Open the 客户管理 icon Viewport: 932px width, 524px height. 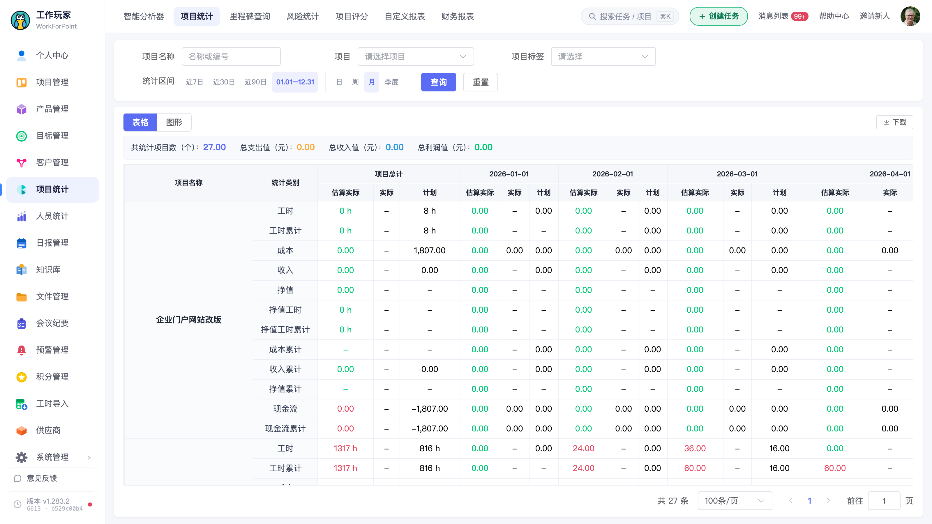pyautogui.click(x=21, y=162)
